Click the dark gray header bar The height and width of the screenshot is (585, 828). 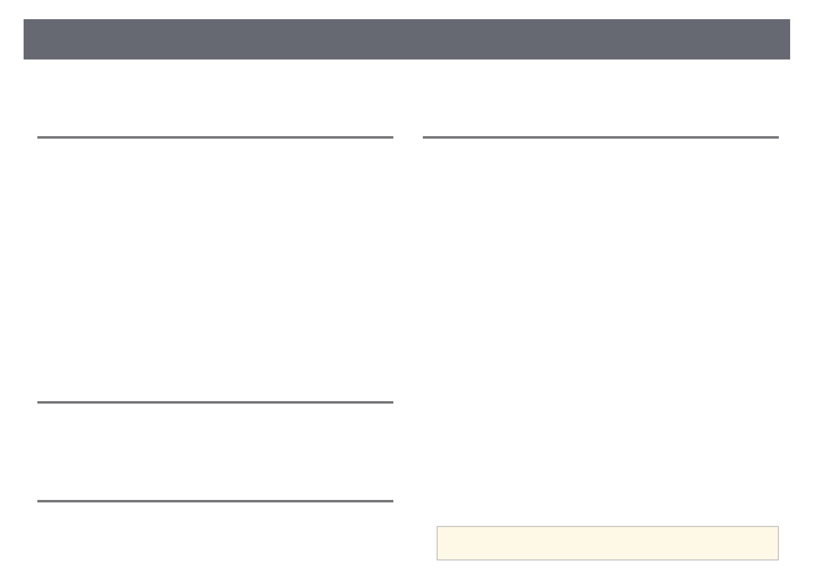point(407,39)
